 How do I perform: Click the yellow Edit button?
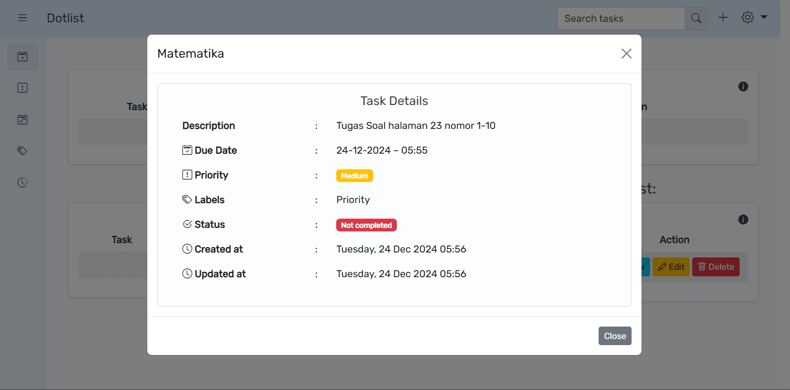(x=671, y=267)
